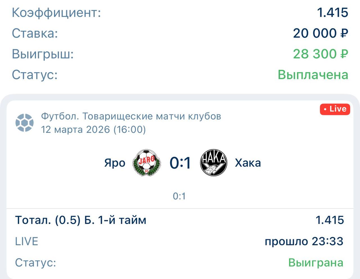The image size is (360, 279).
Task: Open the Яро team name
Action: [115, 163]
